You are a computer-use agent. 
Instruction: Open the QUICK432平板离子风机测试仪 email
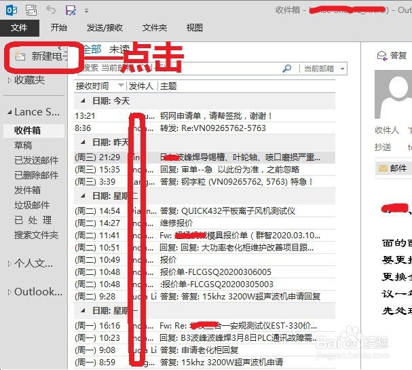coord(205,210)
